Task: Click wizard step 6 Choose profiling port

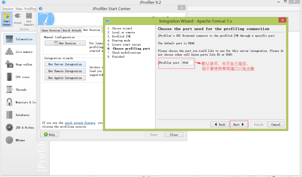Action: (129, 48)
